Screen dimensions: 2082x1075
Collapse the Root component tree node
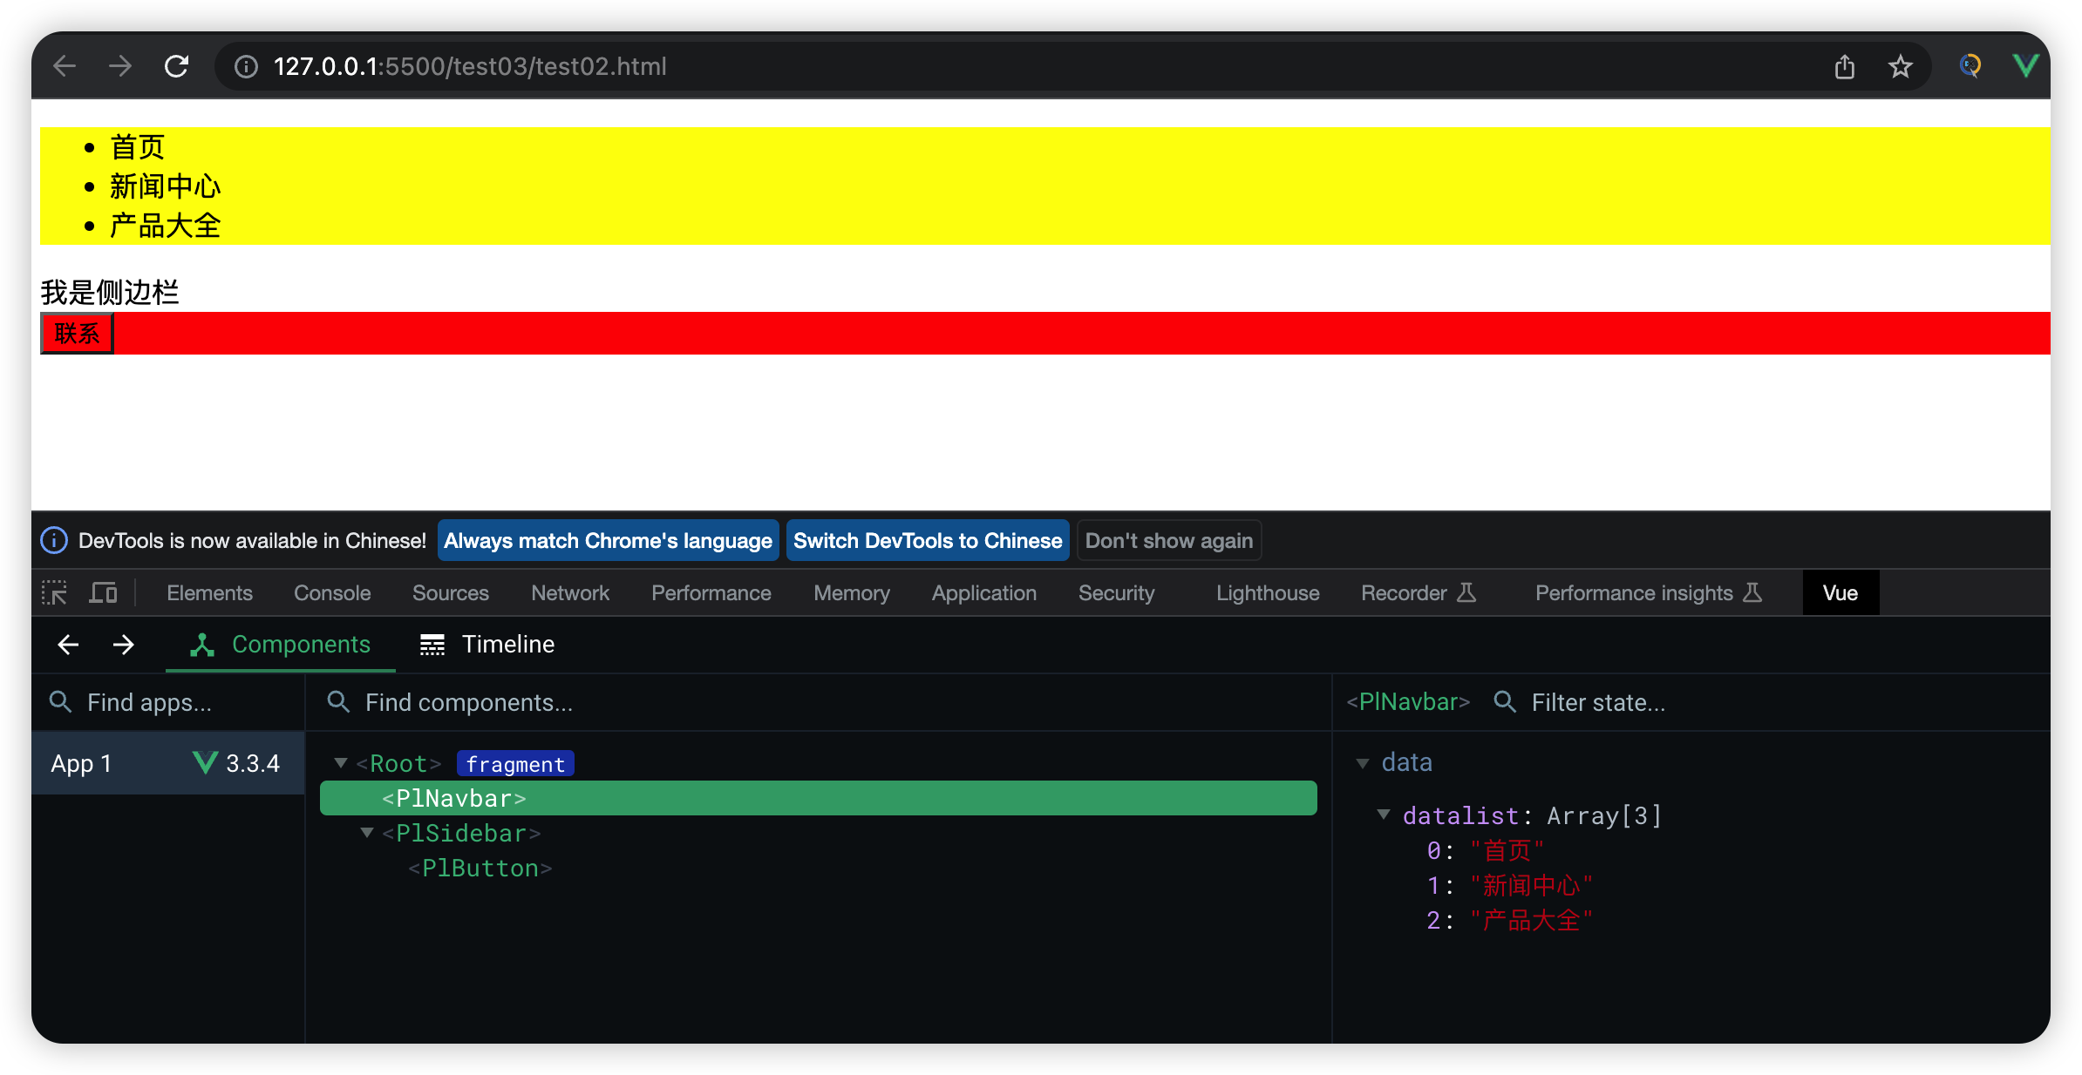click(341, 763)
